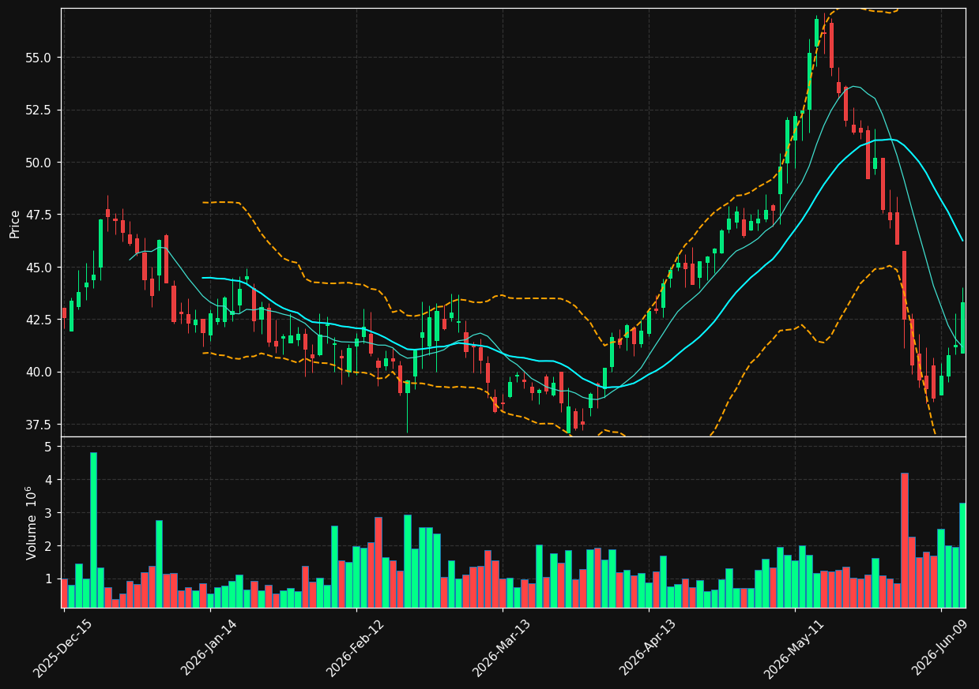
Task: Click the 47.5 price axis label
Action: [38, 215]
